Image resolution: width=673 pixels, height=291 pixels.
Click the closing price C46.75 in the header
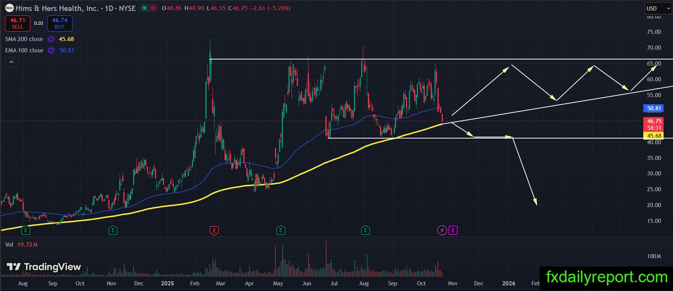tap(237, 8)
